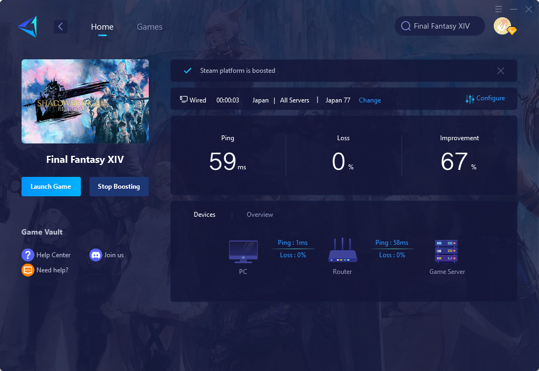Click the Need help? link
Screen dimensions: 539x371
(x=52, y=270)
